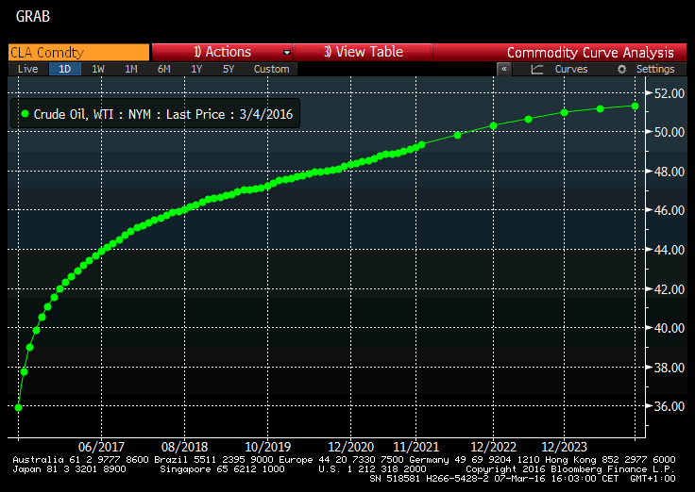Click the 40.00 y-axis value
Image resolution: width=695 pixels, height=492 pixels.
(670, 328)
